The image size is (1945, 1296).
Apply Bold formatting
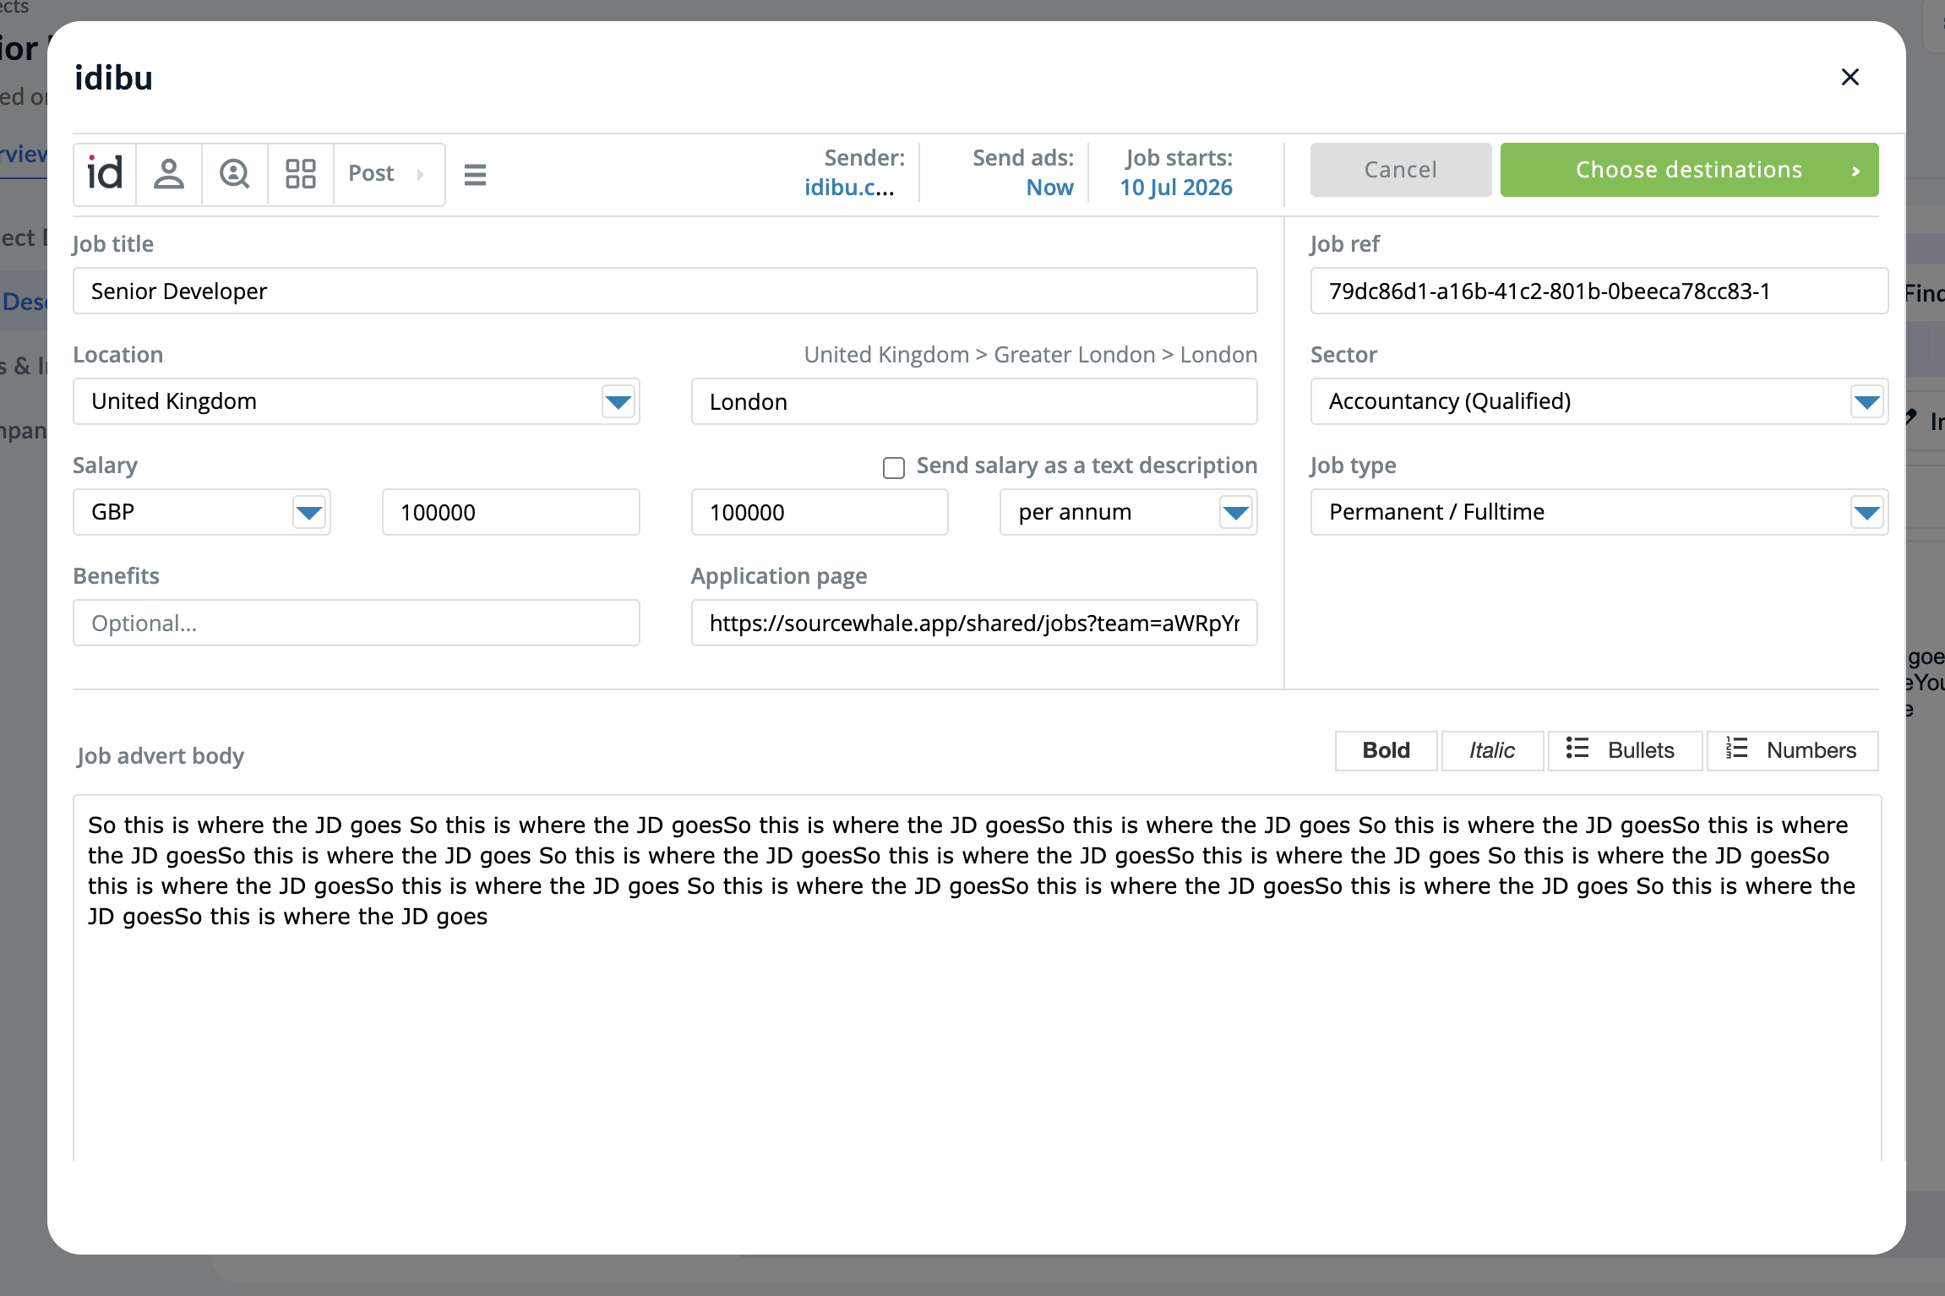pos(1387,750)
